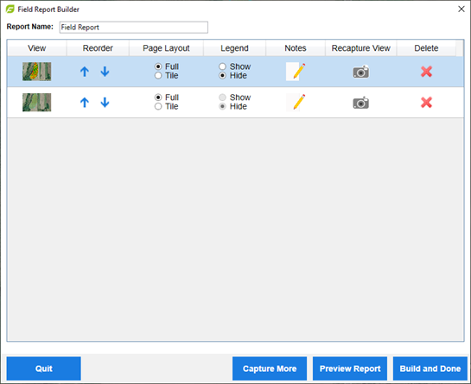Recapture the first view with camera icon
Screen dimensions: 471x384
coord(360,72)
